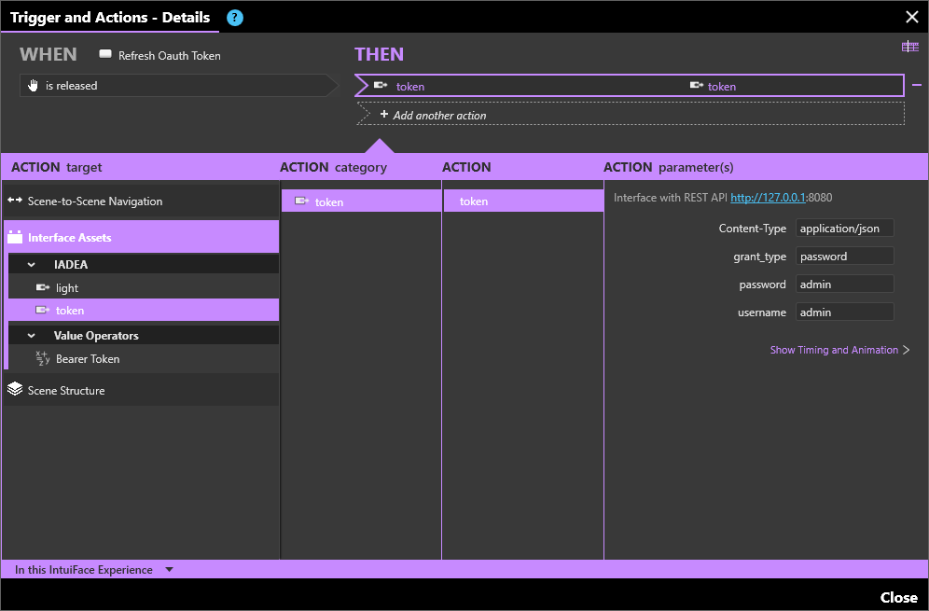This screenshot has width=929, height=611.
Task: Click the Refresh Oauth Token button icon
Action: [x=105, y=54]
